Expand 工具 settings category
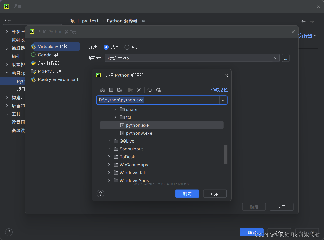This screenshot has height=240, width=324. 7,114
